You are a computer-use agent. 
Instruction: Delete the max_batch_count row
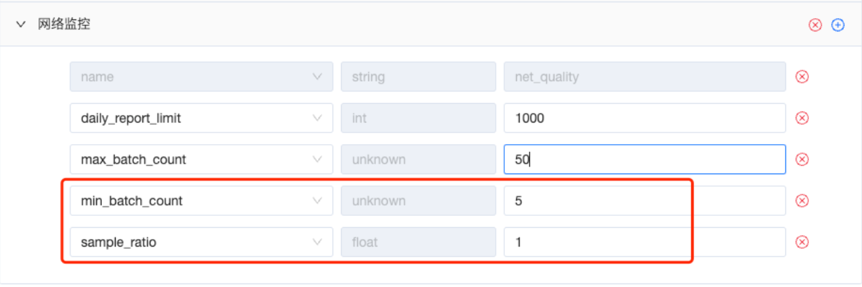tap(802, 160)
